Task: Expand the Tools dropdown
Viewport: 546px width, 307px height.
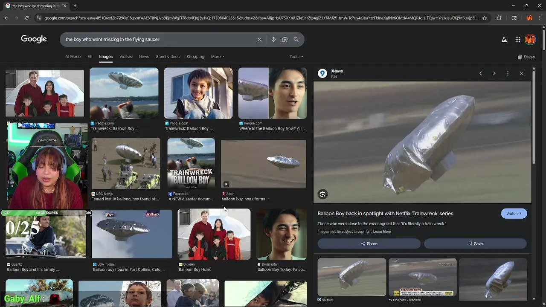Action: coord(296,57)
